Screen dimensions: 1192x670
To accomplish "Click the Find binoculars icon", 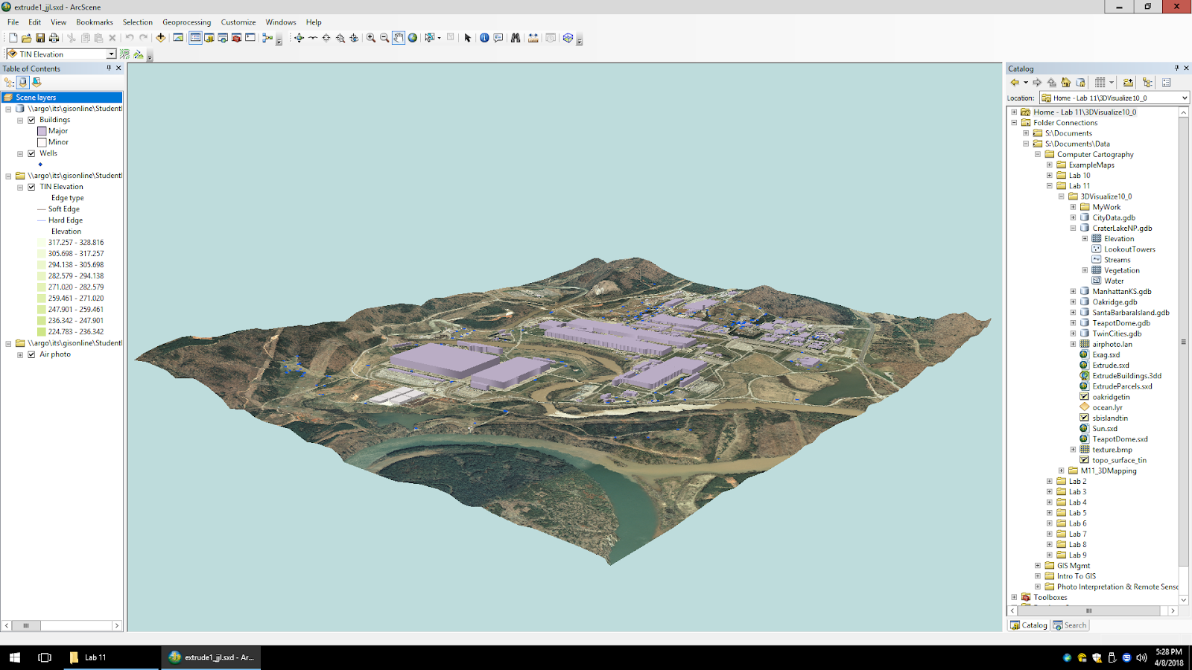I will point(516,37).
